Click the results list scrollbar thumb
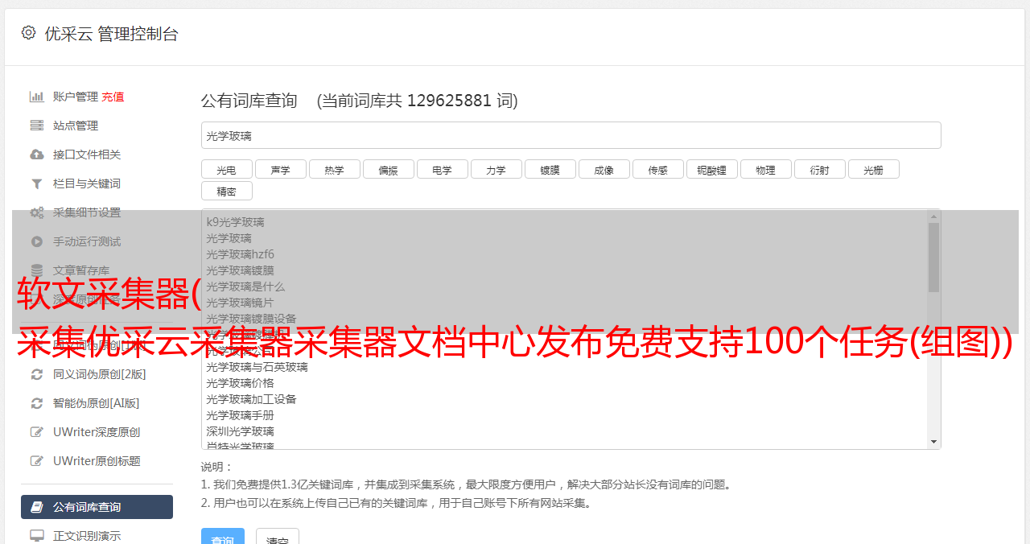This screenshot has width=1030, height=544. tap(933, 258)
